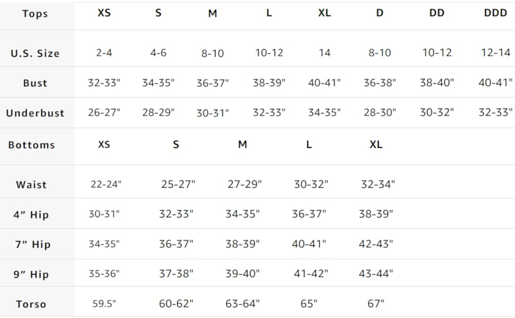Click the 7" Hip row label
515x318 pixels.
click(33, 244)
